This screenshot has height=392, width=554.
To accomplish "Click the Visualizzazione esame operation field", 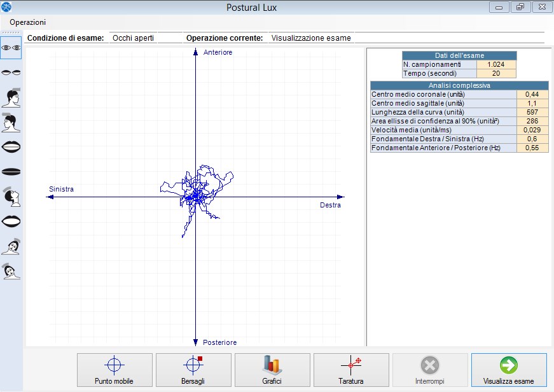I will (x=311, y=38).
